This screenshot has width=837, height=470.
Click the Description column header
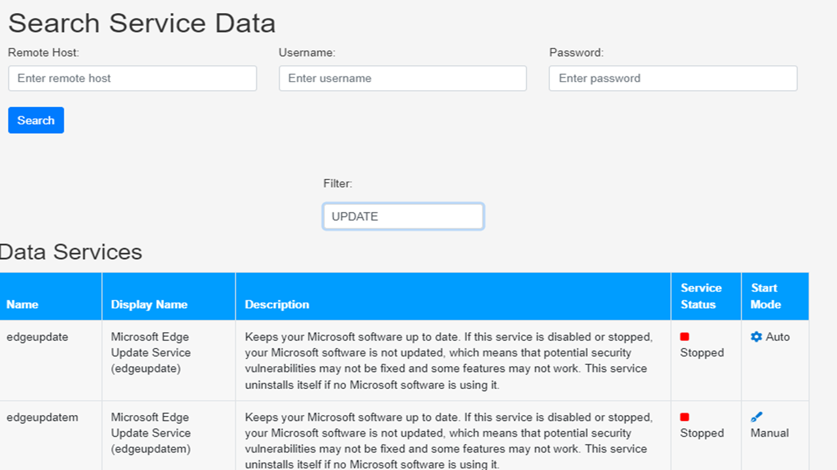tap(277, 304)
